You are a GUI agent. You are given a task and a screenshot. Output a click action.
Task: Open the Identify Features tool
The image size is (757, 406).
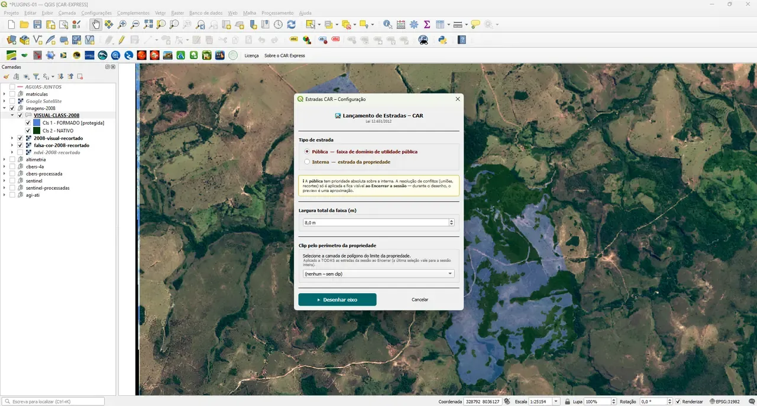pyautogui.click(x=387, y=24)
